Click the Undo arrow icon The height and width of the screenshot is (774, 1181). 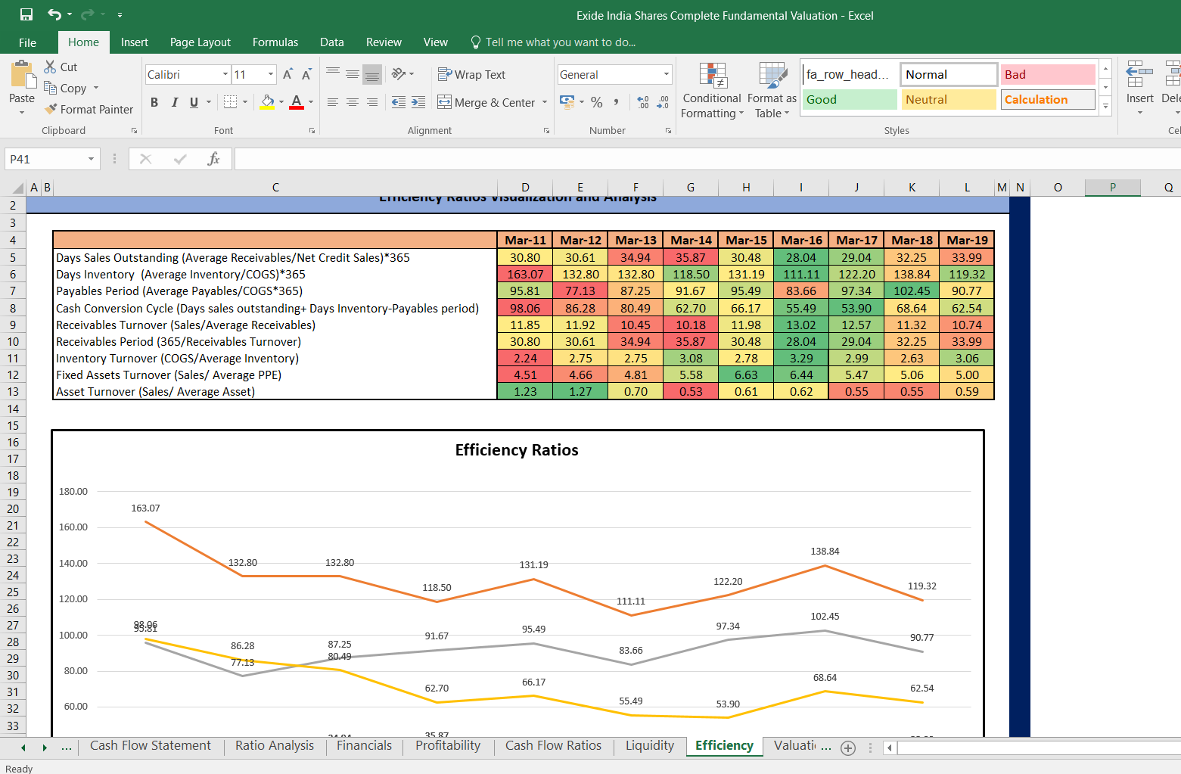(x=54, y=14)
